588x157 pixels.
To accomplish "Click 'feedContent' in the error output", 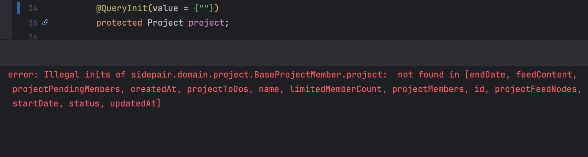I will click(x=544, y=75).
